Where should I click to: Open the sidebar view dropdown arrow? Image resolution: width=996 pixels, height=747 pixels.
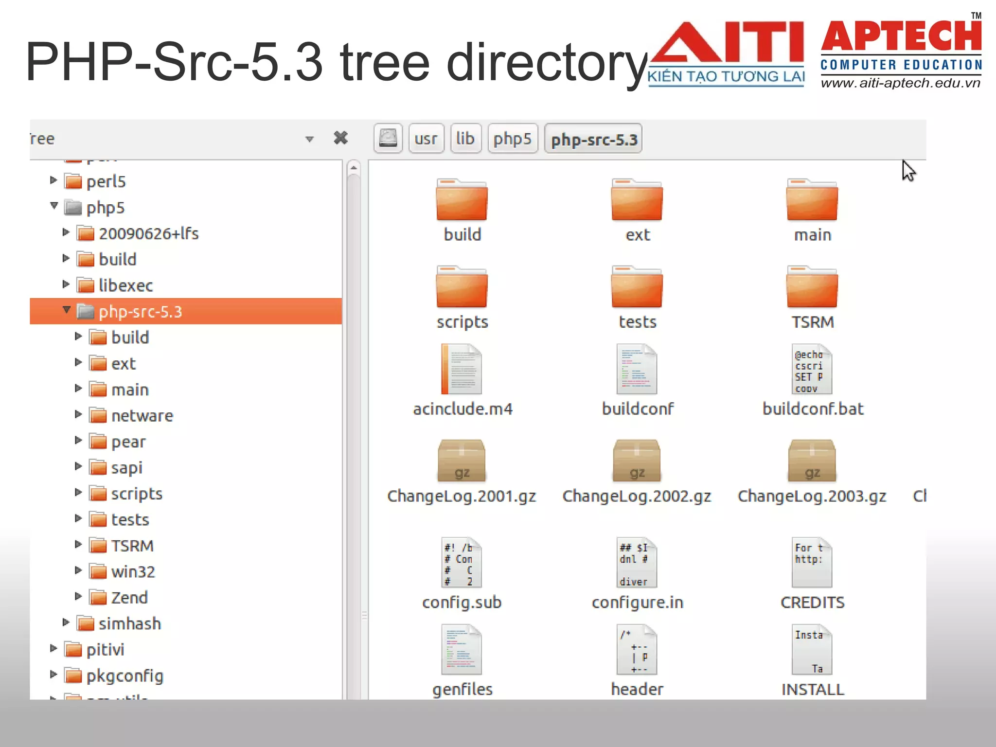(309, 139)
